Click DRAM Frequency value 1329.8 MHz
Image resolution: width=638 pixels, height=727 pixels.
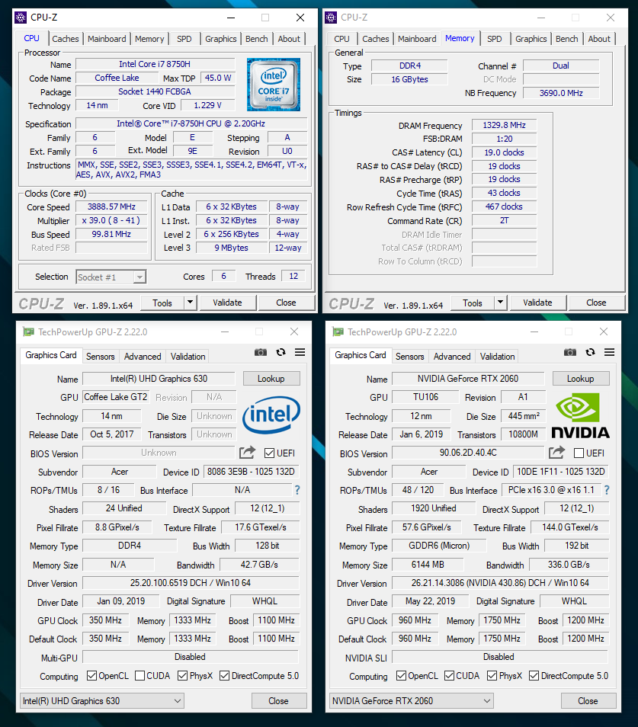coord(504,125)
